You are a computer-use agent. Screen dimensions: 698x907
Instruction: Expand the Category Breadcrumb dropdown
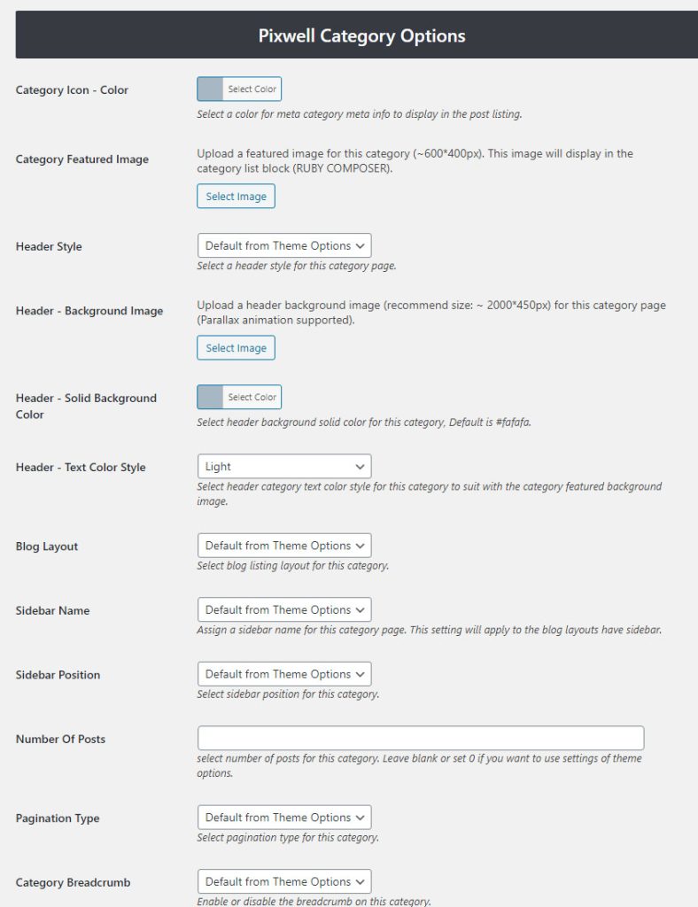pos(284,881)
